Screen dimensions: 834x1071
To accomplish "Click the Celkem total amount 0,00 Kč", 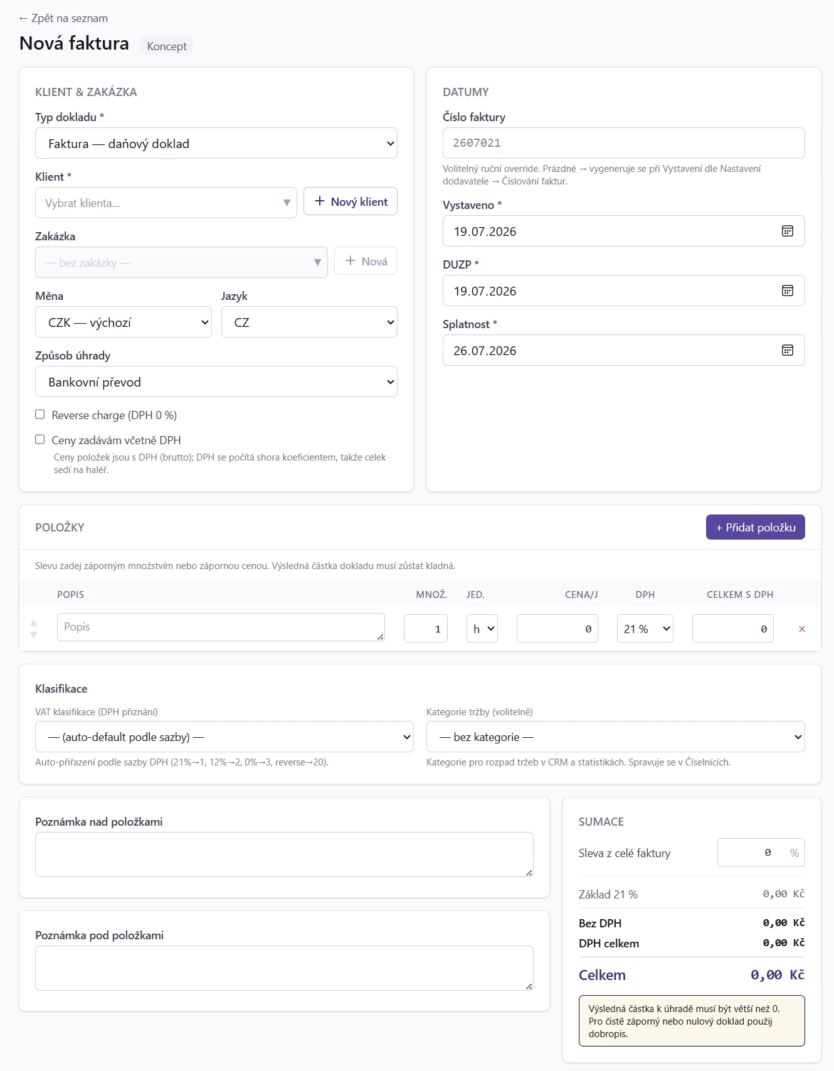I will click(778, 975).
